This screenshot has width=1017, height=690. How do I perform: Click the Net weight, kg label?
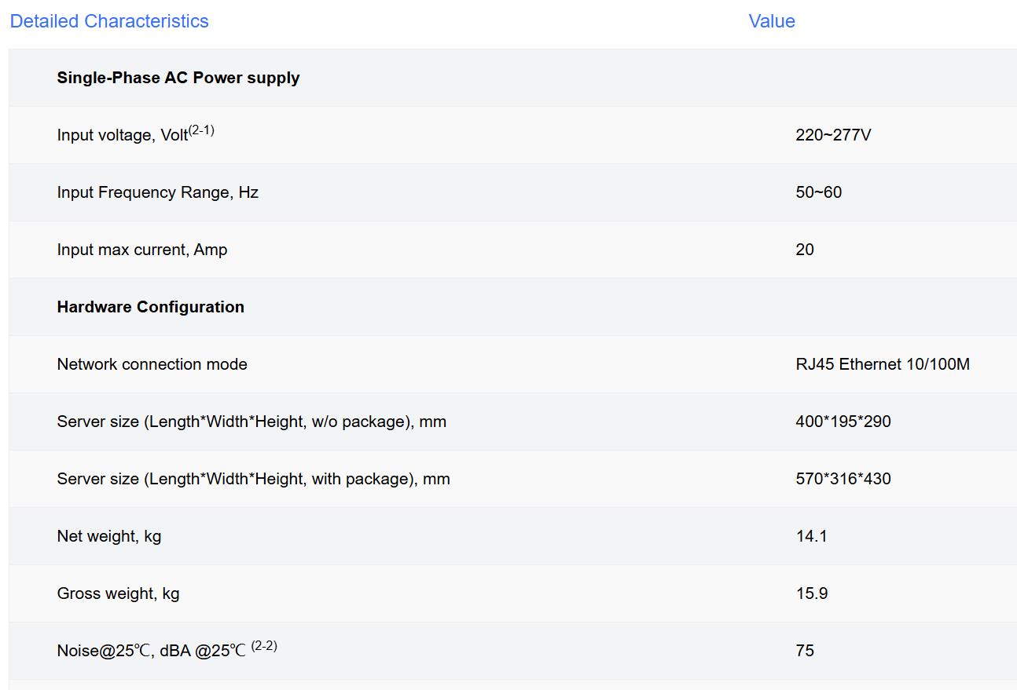point(108,536)
